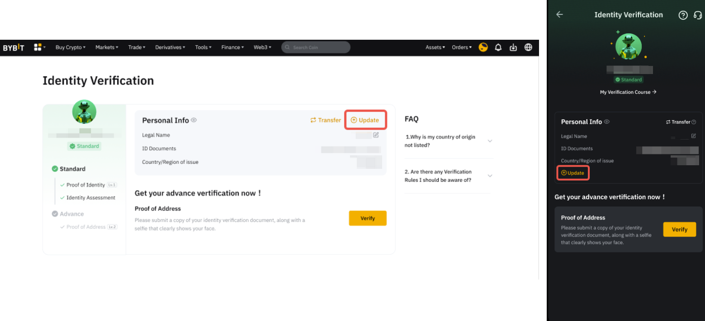Open the notifications bell icon
The image size is (705, 321).
(x=498, y=47)
